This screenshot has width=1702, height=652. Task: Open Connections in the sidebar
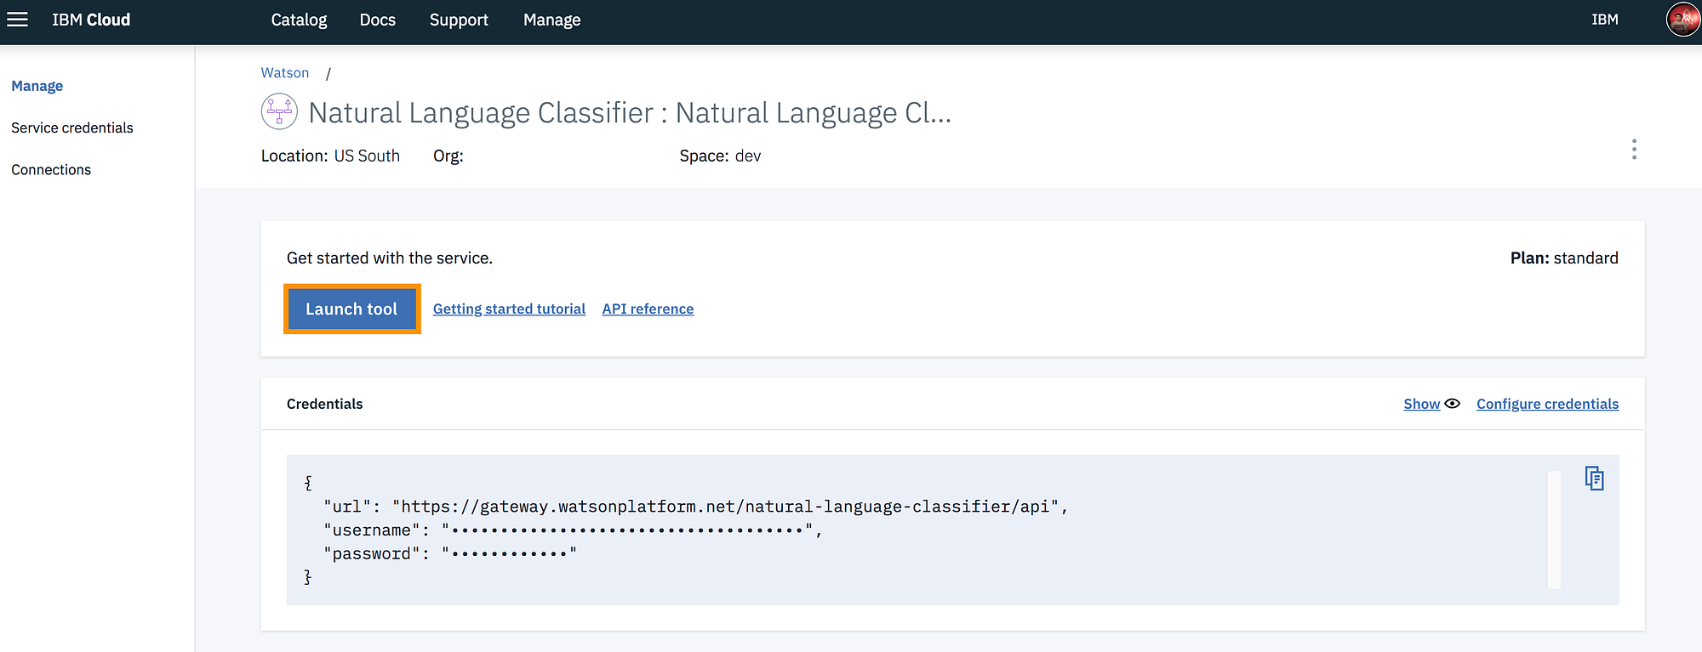(51, 170)
